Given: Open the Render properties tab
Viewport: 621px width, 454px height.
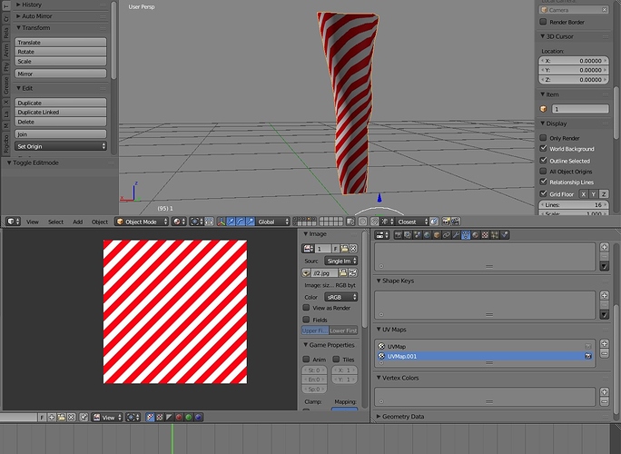Looking at the screenshot, I should 398,235.
